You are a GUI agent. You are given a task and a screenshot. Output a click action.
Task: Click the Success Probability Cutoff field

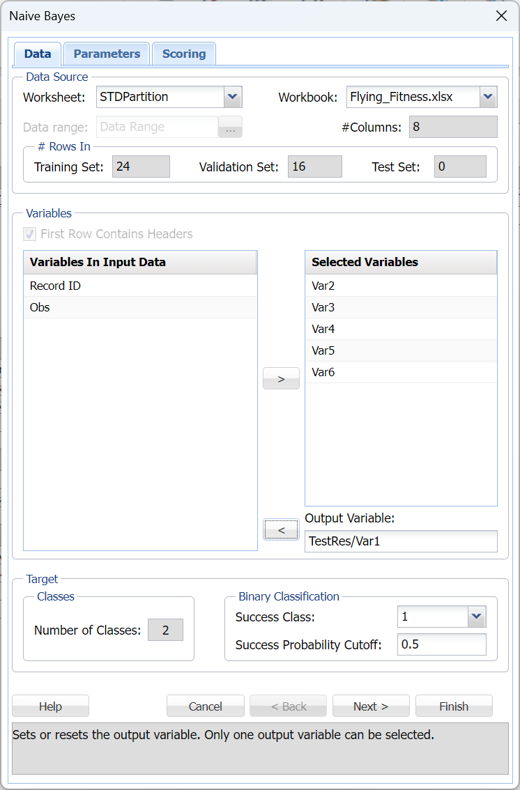tap(441, 644)
